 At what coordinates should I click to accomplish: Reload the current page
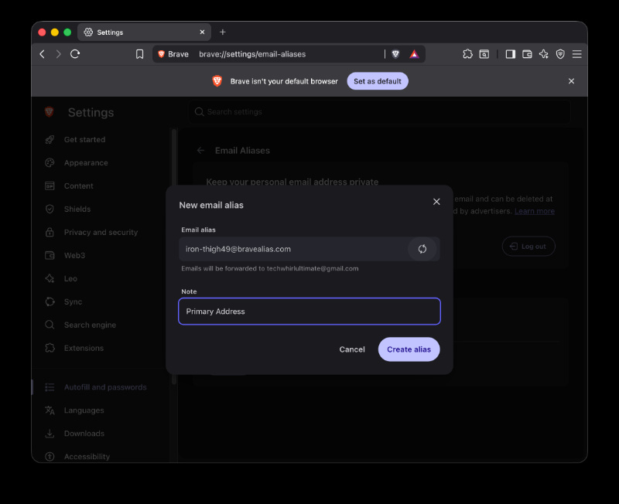(75, 54)
